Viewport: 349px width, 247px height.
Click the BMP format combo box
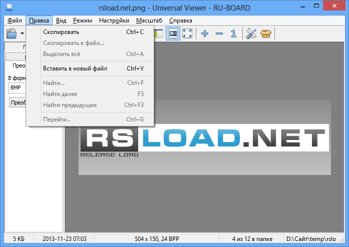pyautogui.click(x=18, y=88)
